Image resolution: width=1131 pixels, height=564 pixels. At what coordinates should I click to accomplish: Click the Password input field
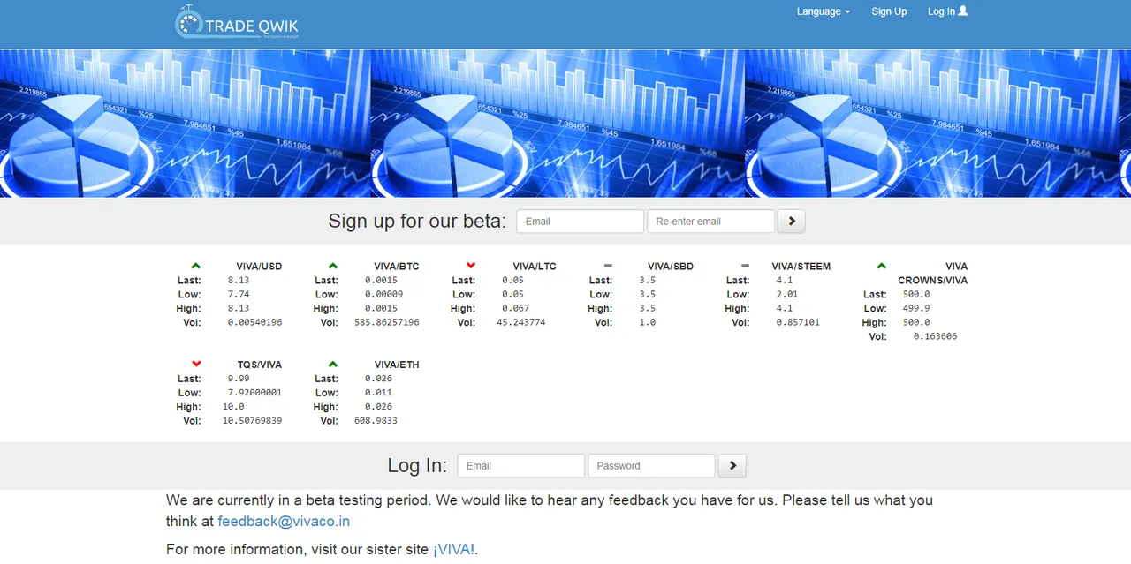pos(651,466)
